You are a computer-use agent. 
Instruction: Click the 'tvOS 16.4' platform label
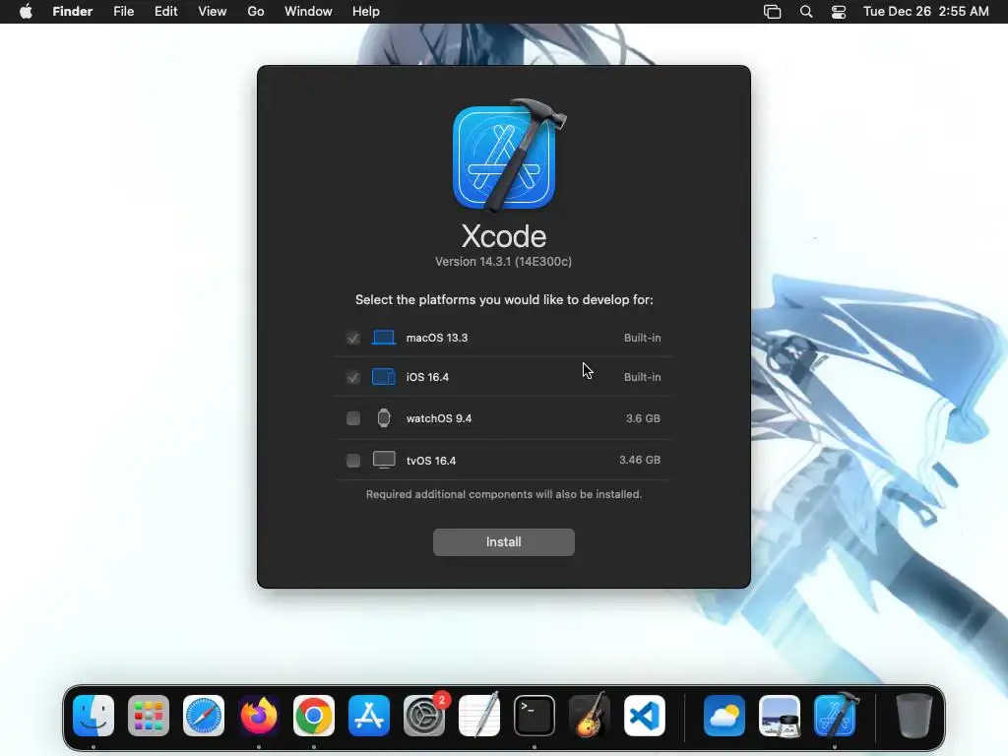point(431,461)
